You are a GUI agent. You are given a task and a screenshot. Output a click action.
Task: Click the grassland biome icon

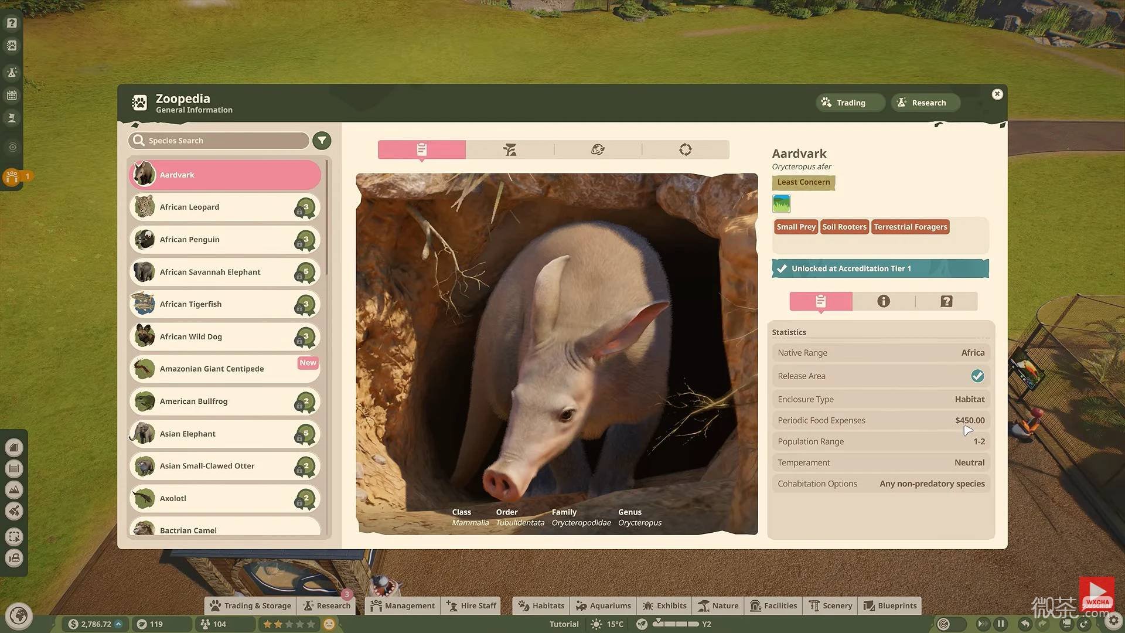pyautogui.click(x=781, y=203)
